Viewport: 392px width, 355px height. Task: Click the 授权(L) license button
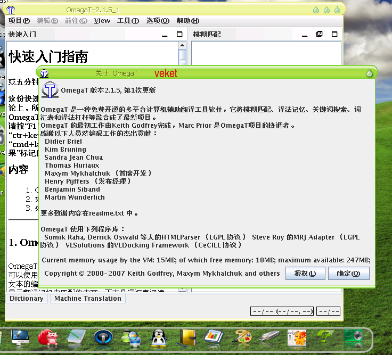click(305, 274)
